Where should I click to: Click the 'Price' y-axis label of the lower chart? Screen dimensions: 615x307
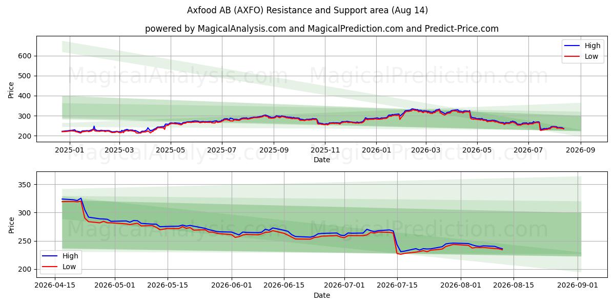[11, 225]
